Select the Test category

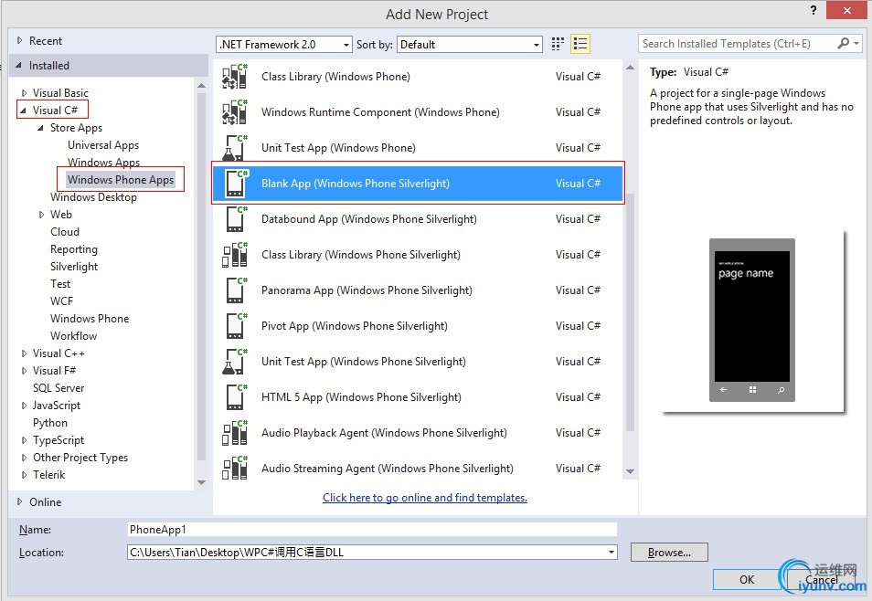(x=60, y=283)
